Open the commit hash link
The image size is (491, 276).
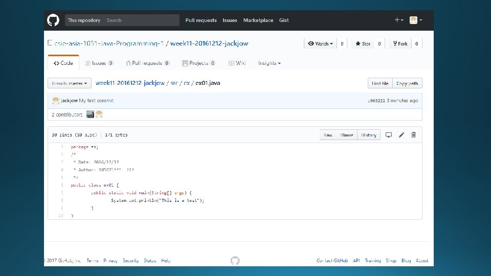376,101
